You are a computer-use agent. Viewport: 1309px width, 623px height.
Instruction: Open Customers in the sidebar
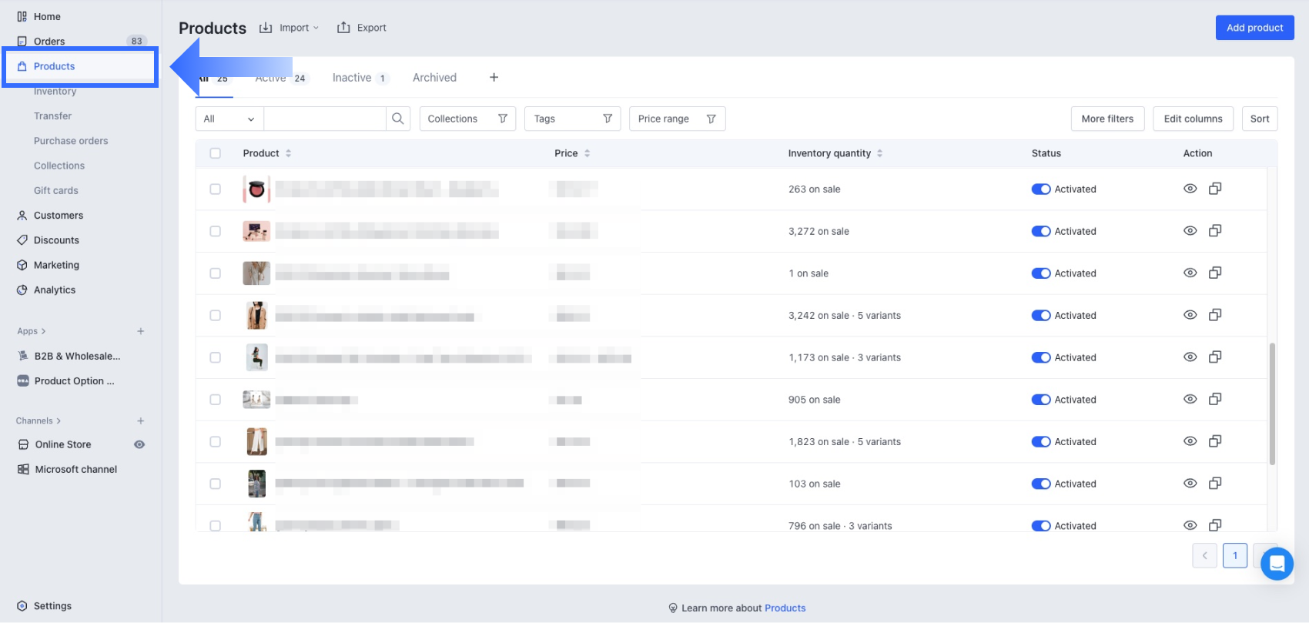pos(59,216)
